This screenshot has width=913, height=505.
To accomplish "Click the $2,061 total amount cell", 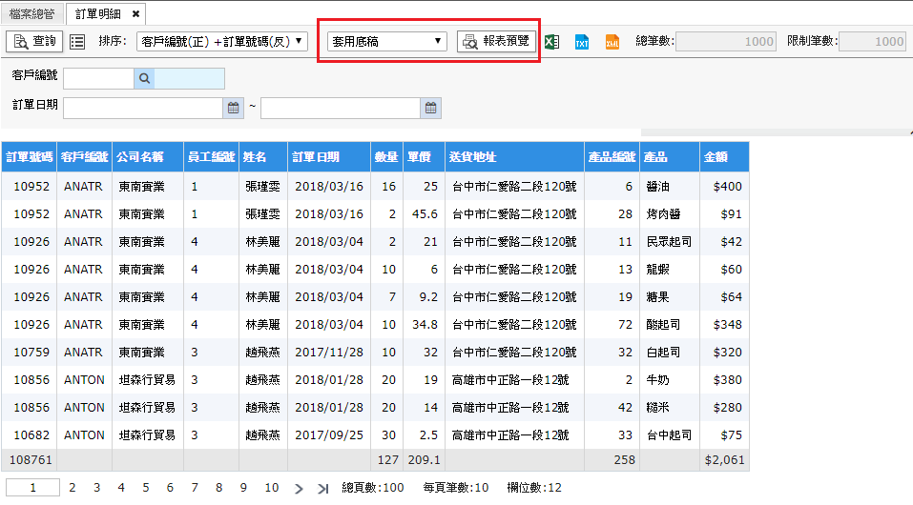I will point(724,459).
